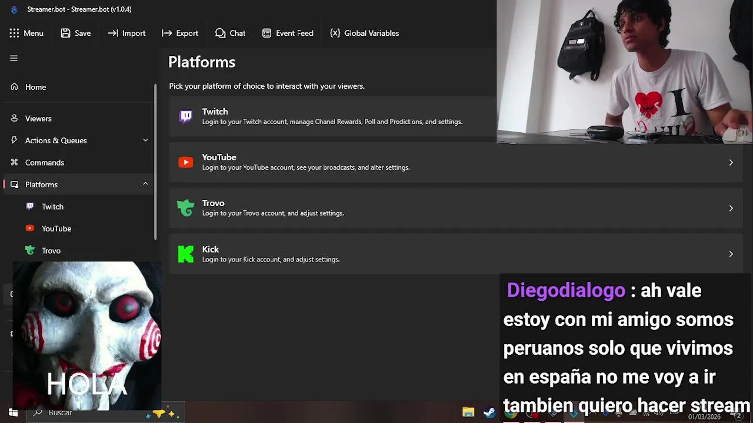The image size is (753, 423).
Task: Click the Viewers person icon
Action: pyautogui.click(x=14, y=119)
